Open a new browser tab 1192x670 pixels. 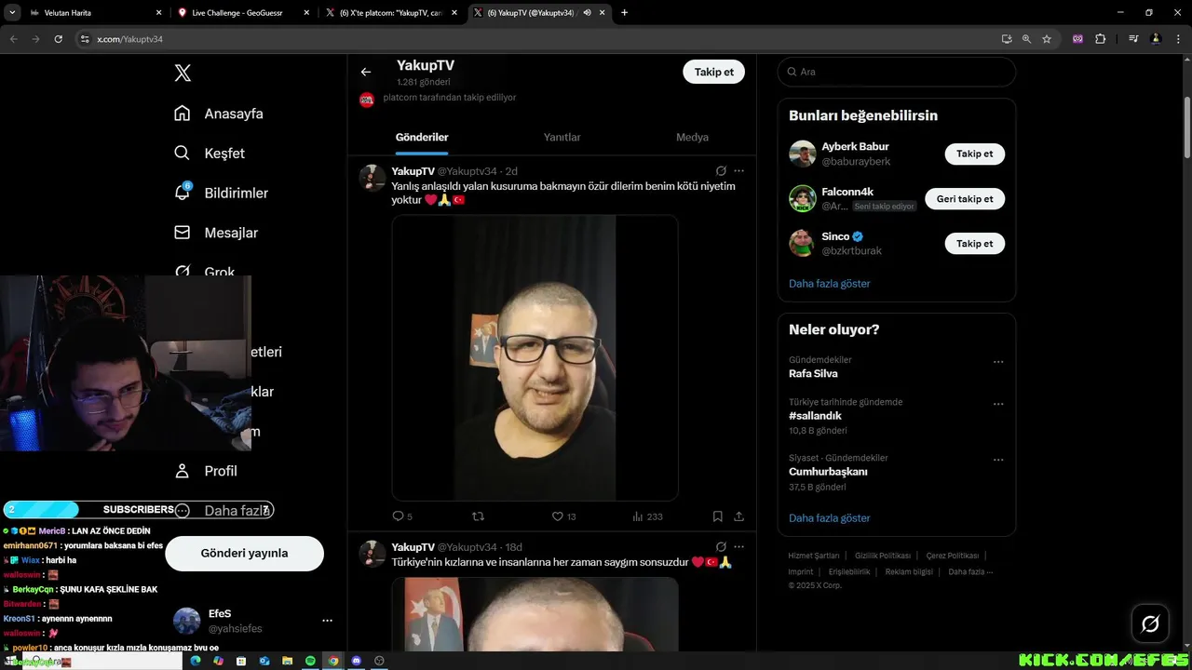coord(624,13)
